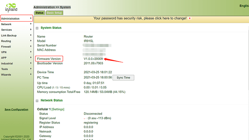Screen dimensions: 249x140
Task: Click the Administration >> System breadcrumb
Action: click(x=52, y=7)
